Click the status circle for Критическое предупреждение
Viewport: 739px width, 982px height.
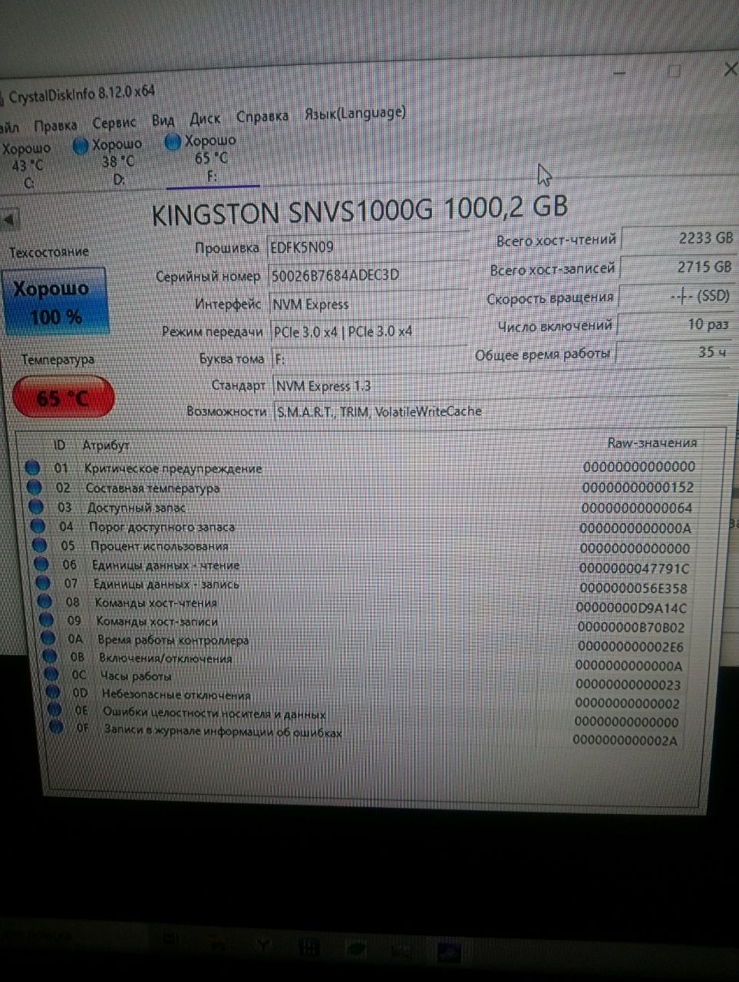32,467
